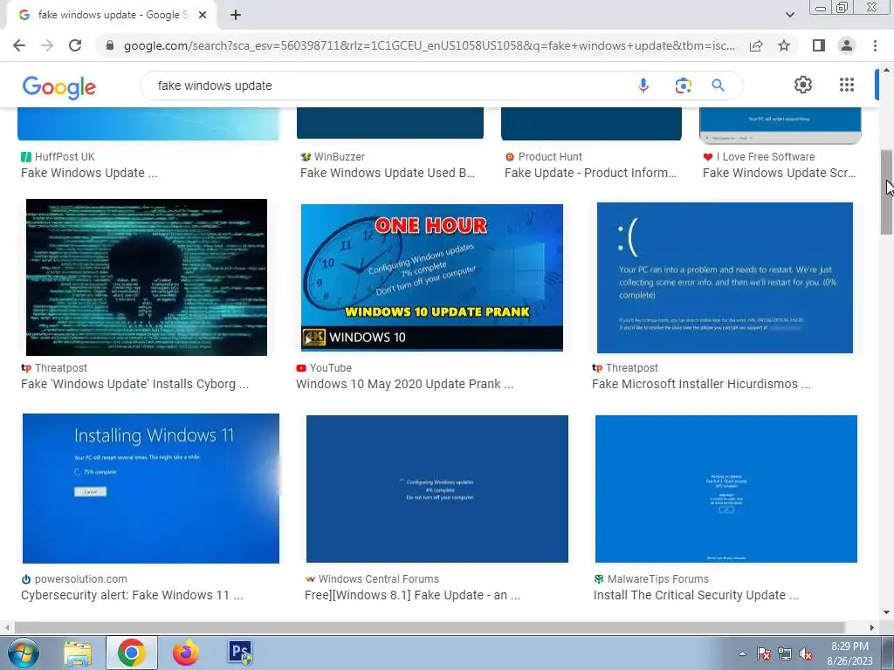
Task: Click the address bar URL
Action: (x=429, y=45)
